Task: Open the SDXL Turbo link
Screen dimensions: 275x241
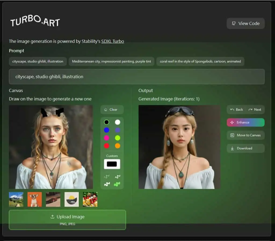Action: pos(113,41)
